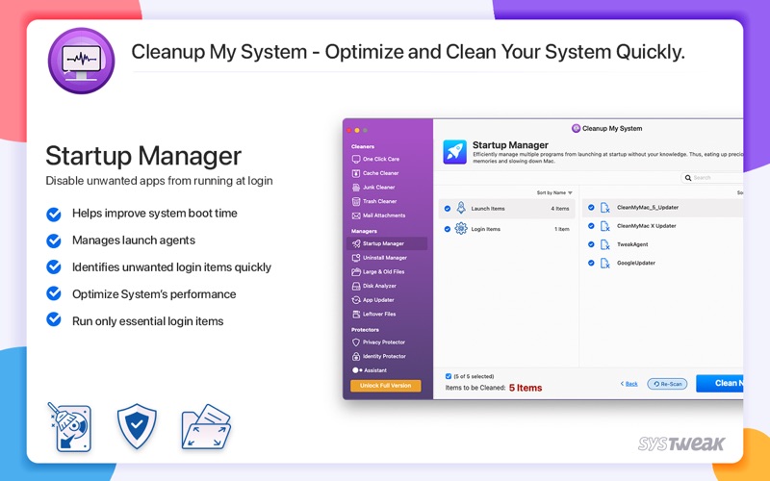Click the Clean Now button
This screenshot has width=770, height=481.
pos(719,383)
